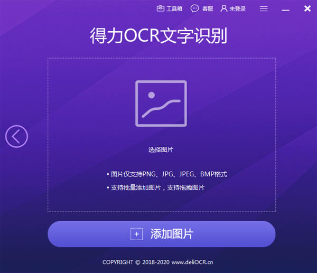Click the 选择图片 label

click(161, 150)
